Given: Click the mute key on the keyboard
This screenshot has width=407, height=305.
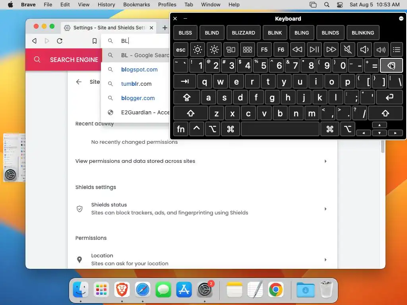Looking at the screenshot, I should pos(347,50).
